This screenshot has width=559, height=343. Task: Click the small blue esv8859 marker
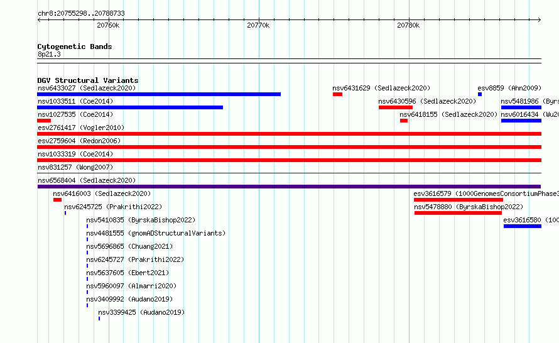click(x=480, y=94)
